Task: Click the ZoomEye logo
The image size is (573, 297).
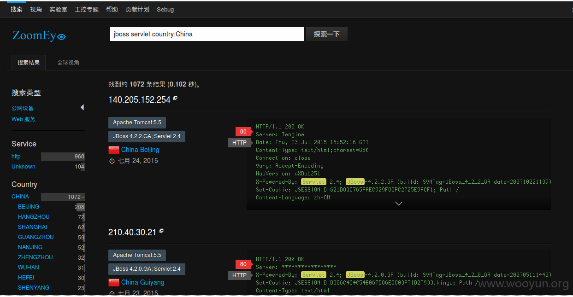Action: tap(39, 35)
